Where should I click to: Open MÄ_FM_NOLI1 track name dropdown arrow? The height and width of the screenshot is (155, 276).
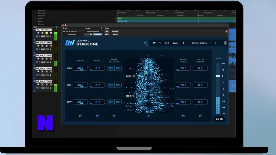[x=53, y=30]
